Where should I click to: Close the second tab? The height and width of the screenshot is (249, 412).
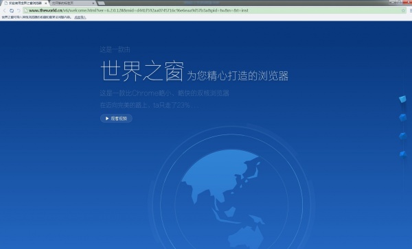click(x=93, y=3)
